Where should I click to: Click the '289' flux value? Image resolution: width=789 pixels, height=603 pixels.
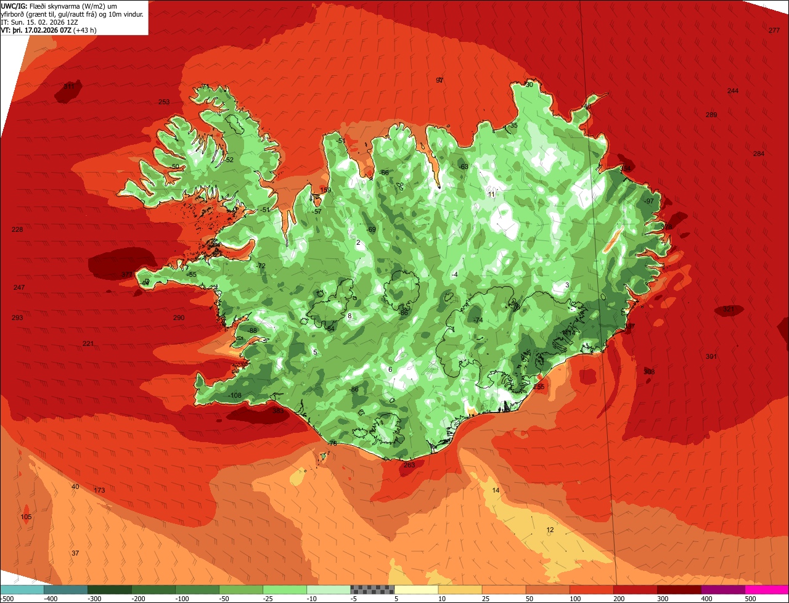coord(711,115)
